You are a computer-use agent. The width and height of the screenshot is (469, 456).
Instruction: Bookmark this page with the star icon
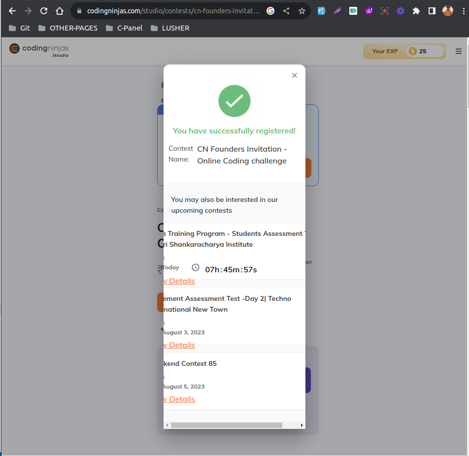[302, 11]
